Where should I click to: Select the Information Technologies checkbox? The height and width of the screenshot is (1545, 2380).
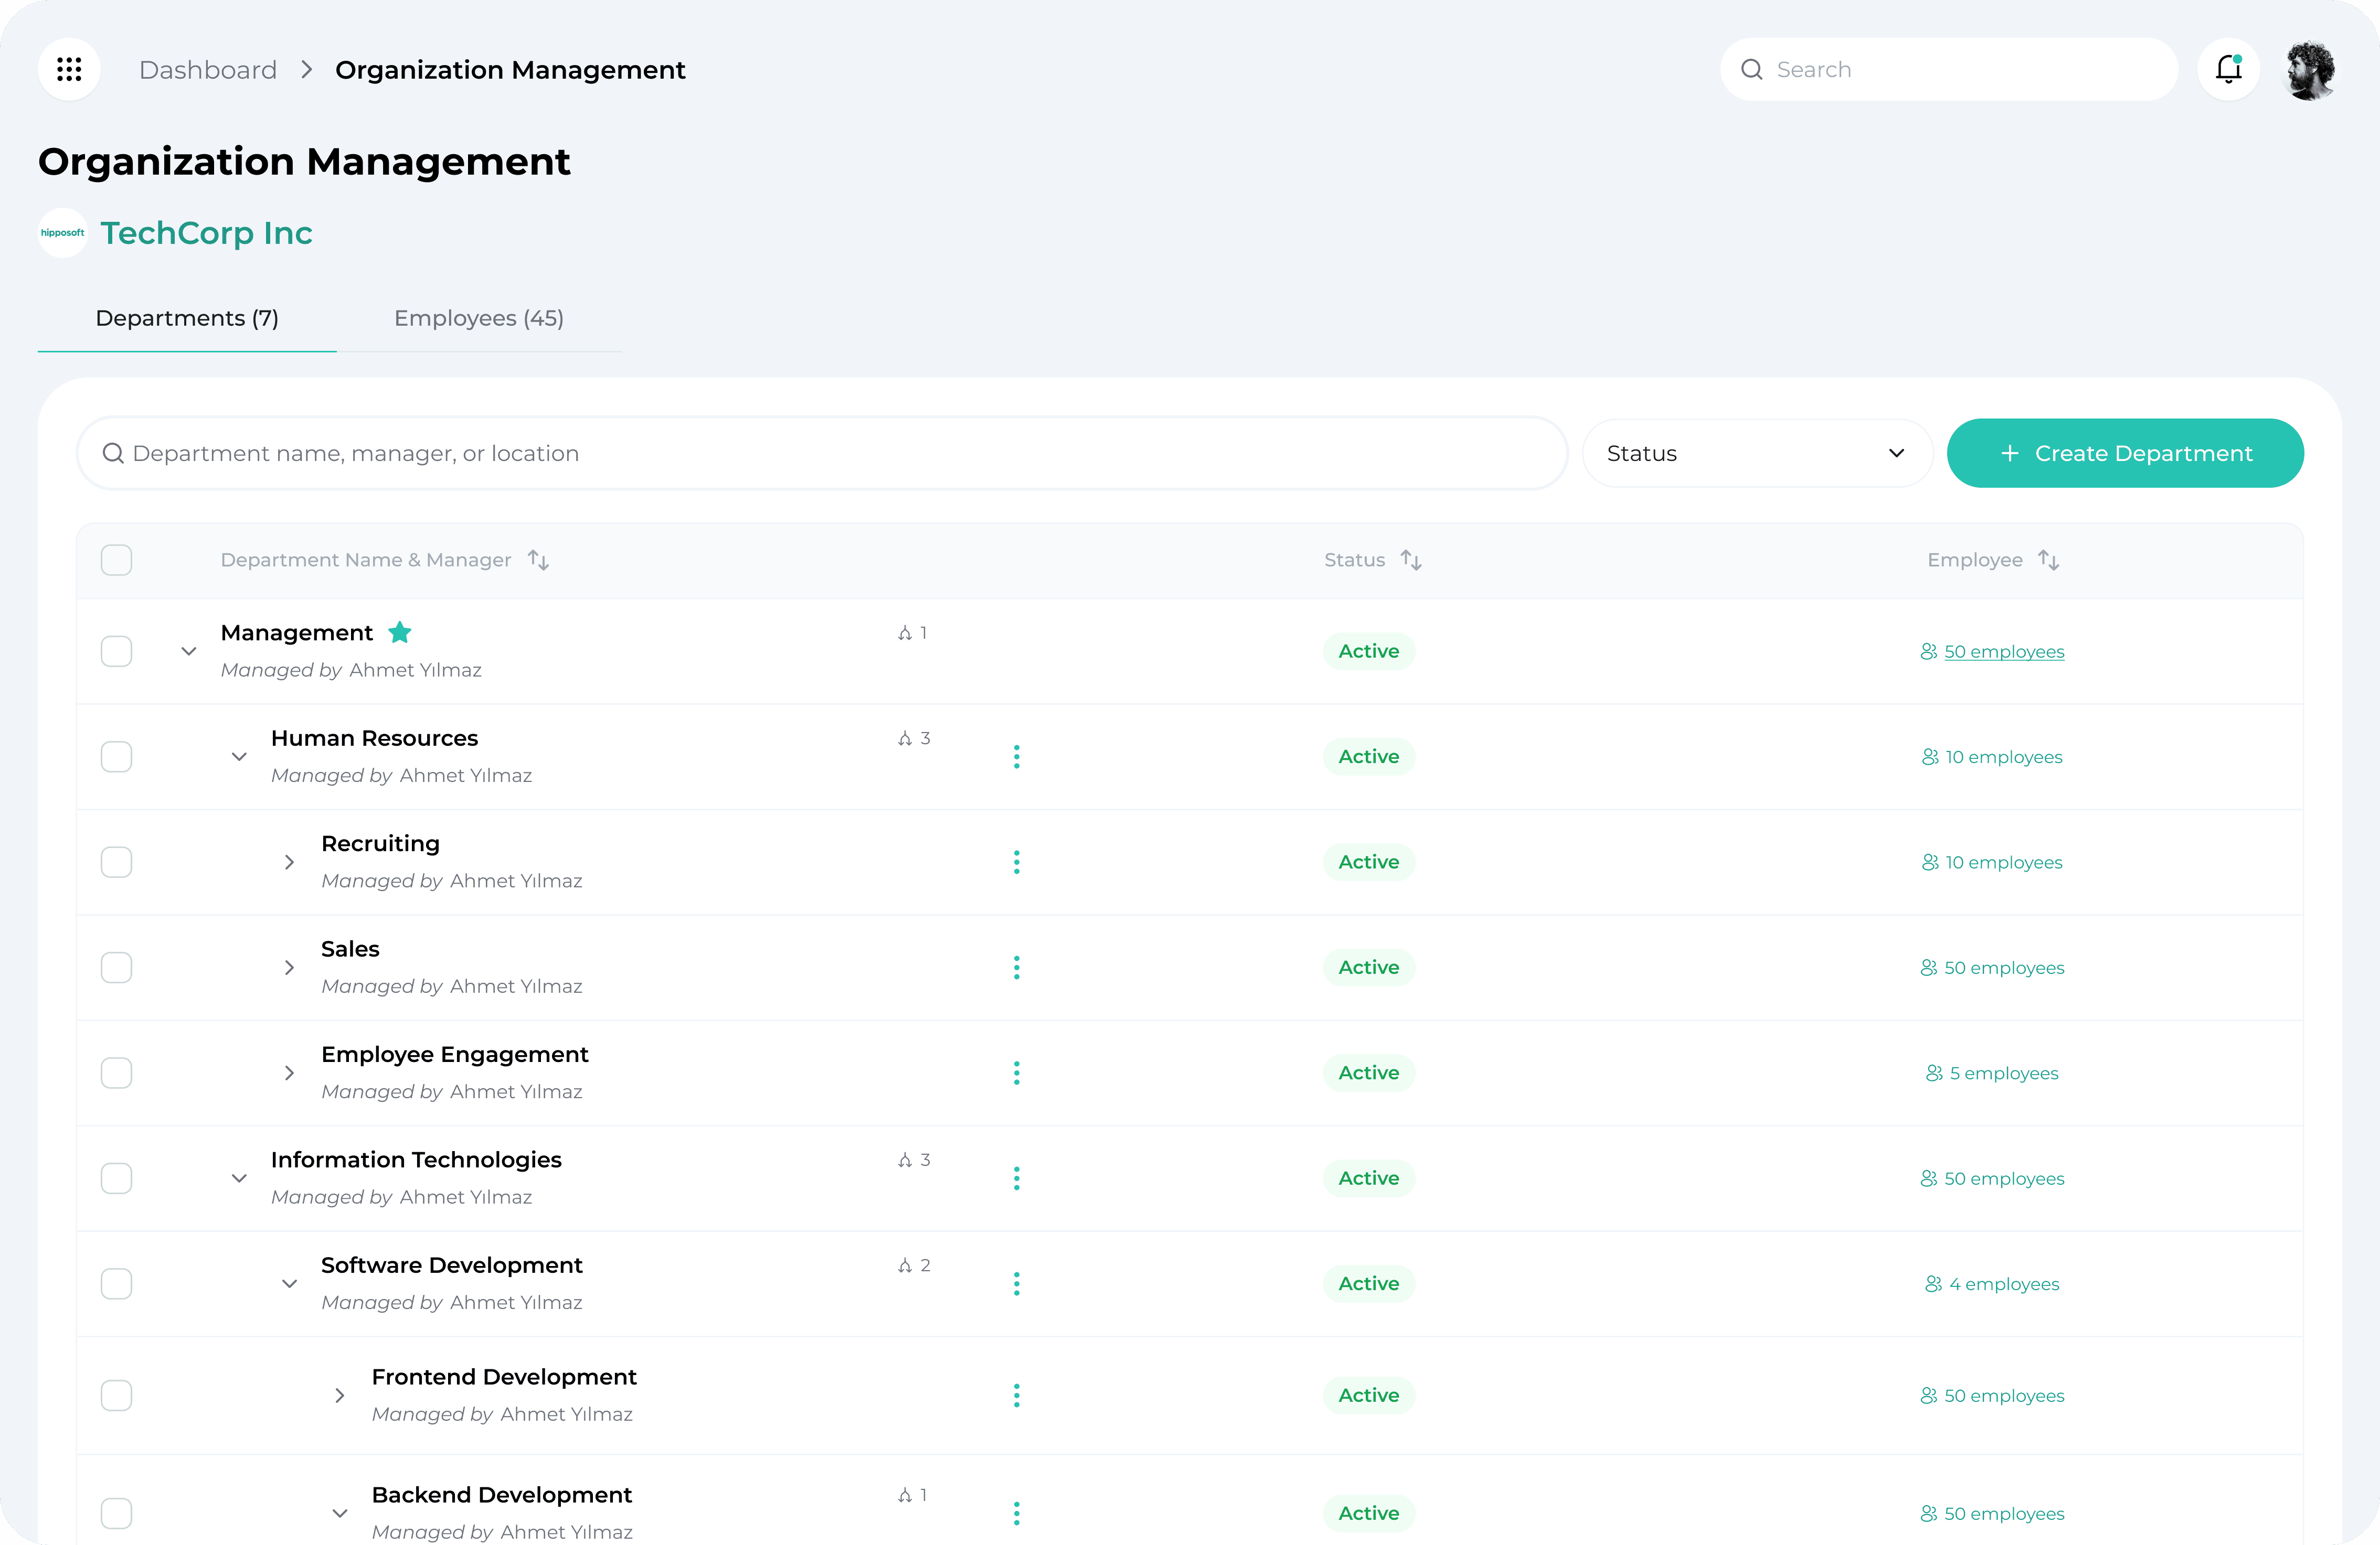click(116, 1178)
